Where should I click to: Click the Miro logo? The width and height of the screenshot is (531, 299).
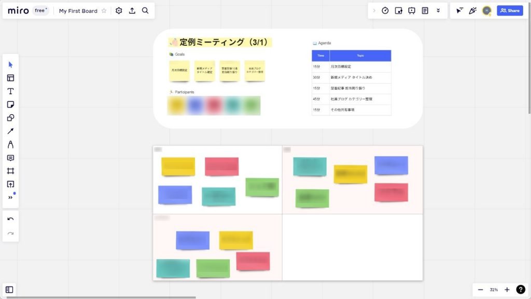coord(18,10)
